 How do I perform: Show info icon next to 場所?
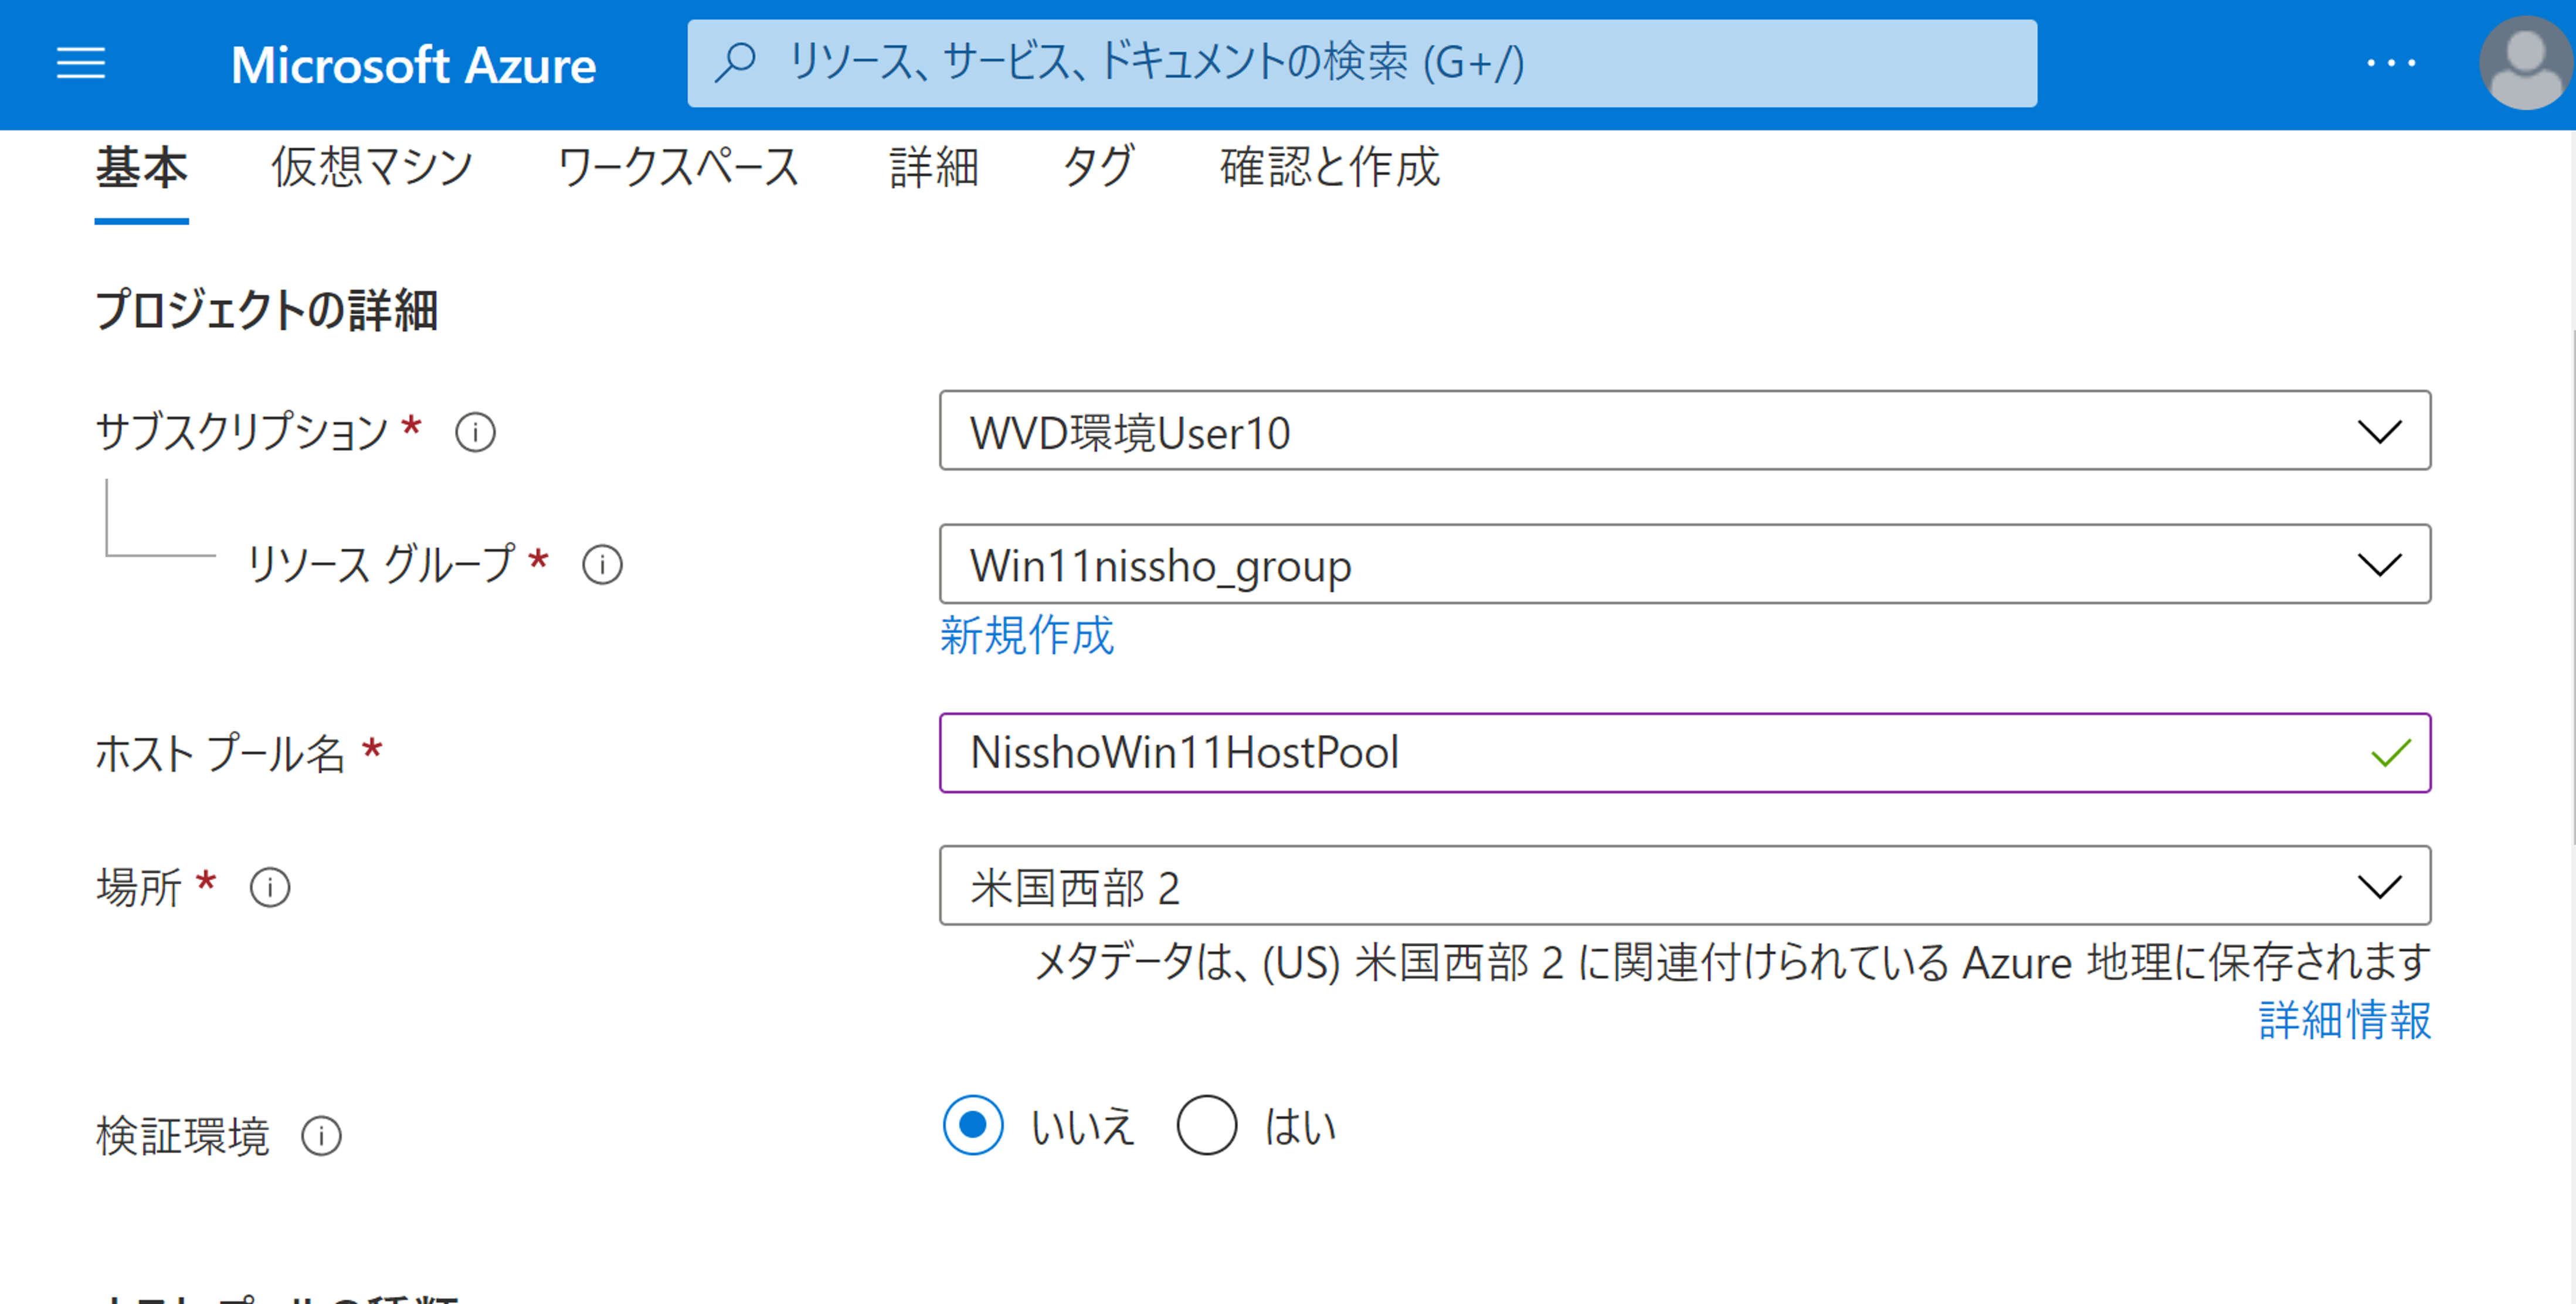click(270, 887)
